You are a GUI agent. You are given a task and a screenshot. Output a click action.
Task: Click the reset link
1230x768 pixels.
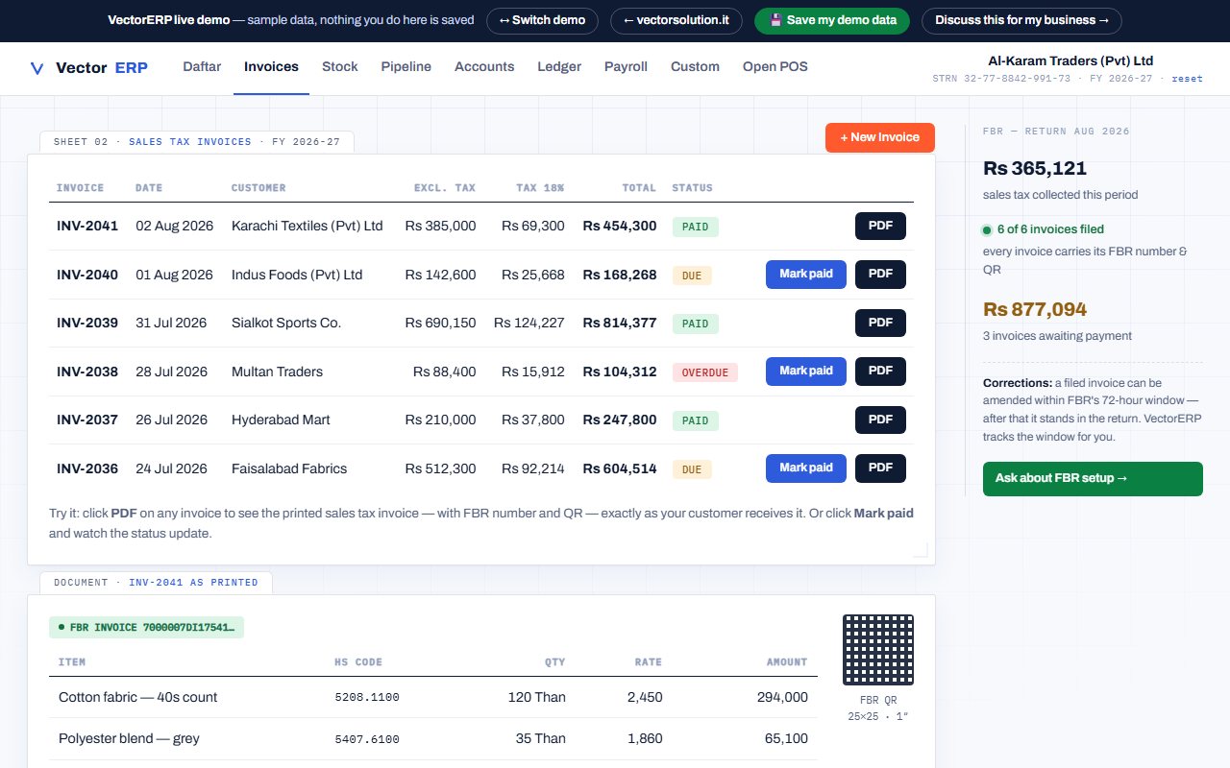point(1187,79)
